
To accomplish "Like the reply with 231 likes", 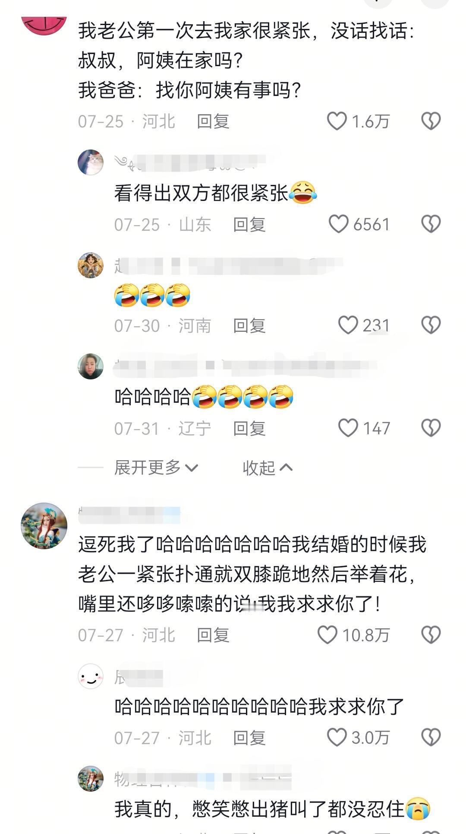I will coord(348,325).
